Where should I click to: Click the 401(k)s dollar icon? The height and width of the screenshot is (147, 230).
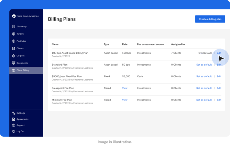pos(14,34)
